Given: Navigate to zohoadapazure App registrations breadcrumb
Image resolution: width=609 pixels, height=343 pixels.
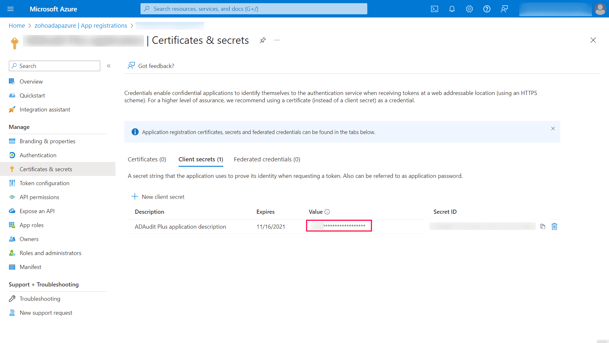Looking at the screenshot, I should 81,25.
